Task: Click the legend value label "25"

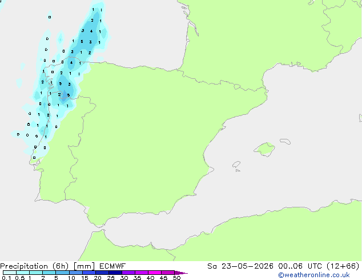Action: 111,278
